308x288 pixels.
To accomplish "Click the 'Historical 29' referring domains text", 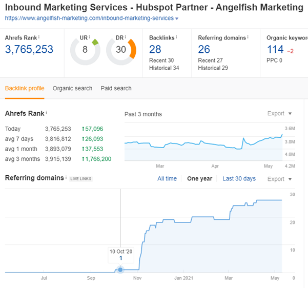I will coord(213,68).
